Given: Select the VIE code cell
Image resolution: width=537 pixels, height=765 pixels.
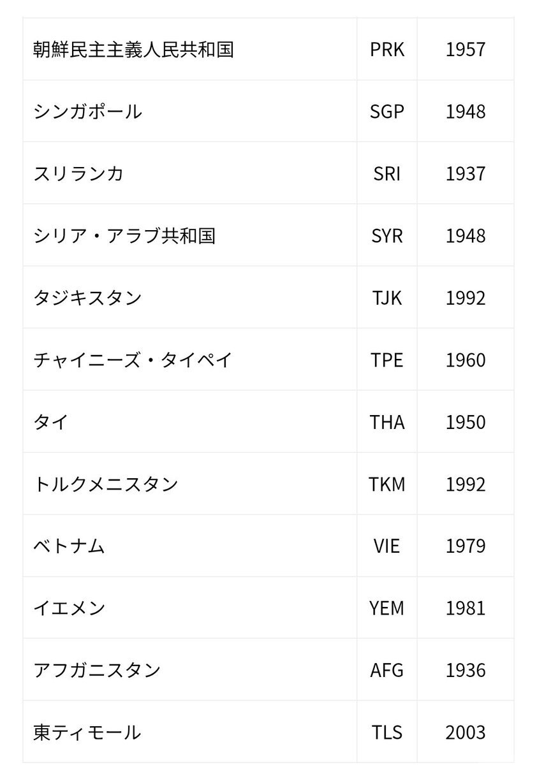Looking at the screenshot, I should [x=387, y=546].
